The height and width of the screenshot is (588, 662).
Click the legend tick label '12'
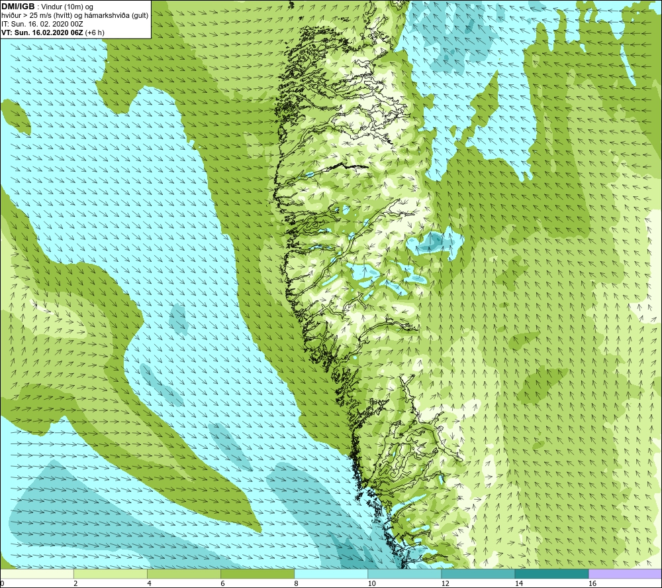(x=445, y=583)
